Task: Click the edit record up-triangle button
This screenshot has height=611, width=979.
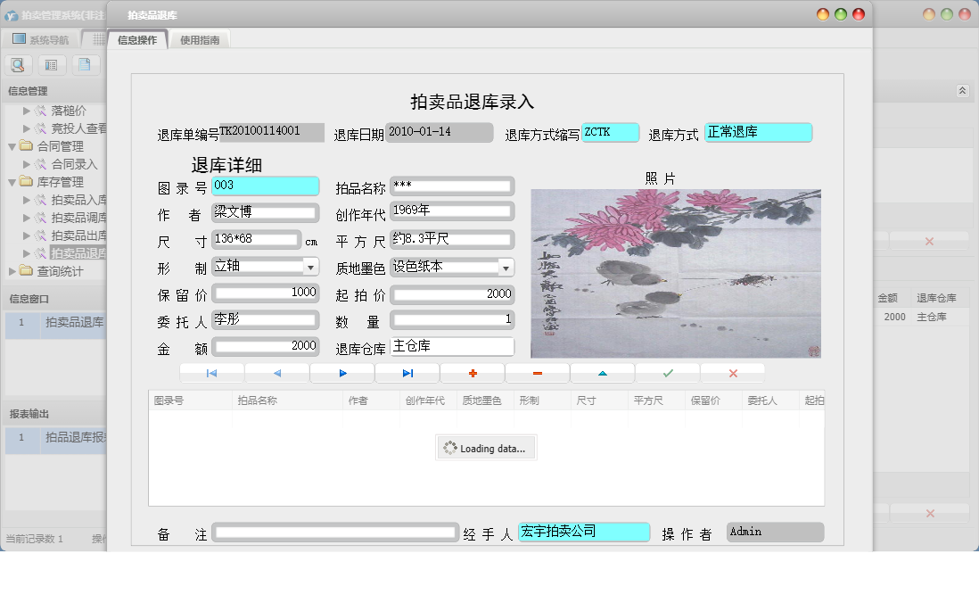Action: 603,373
